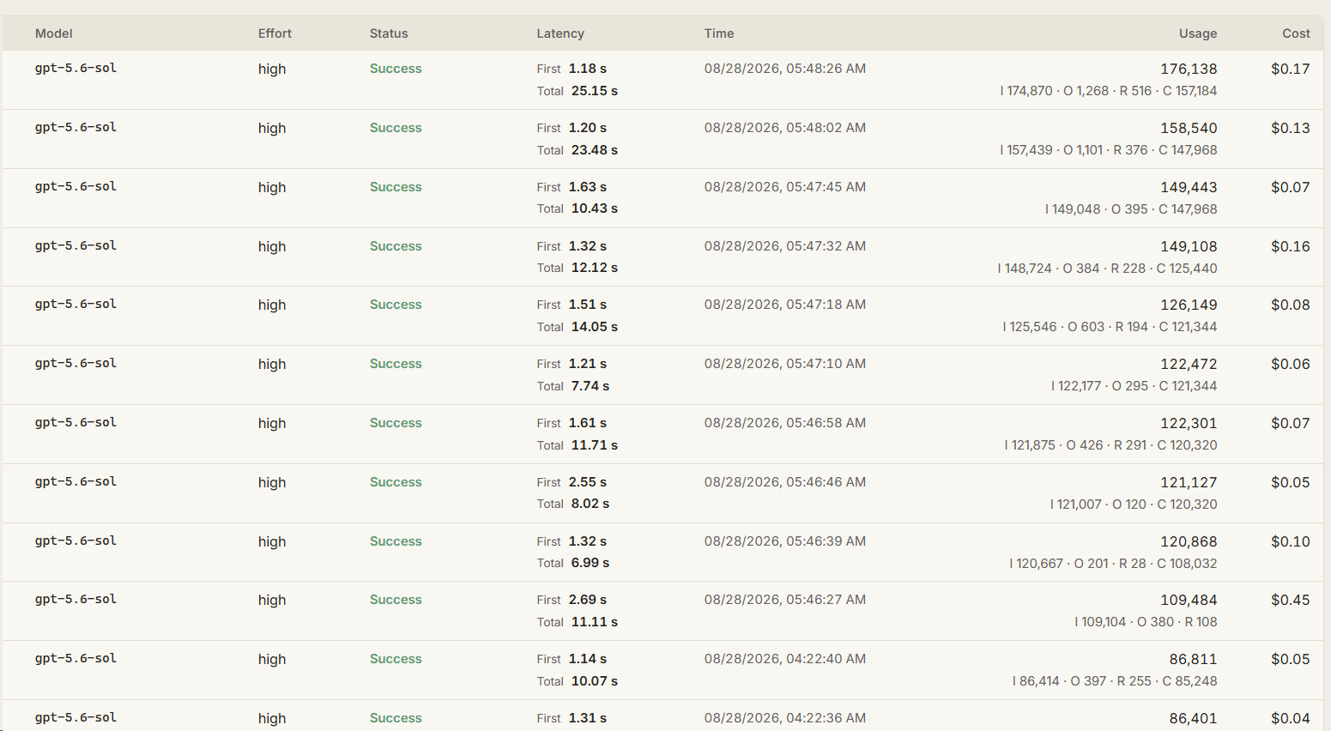Click the Model column header
1331x731 pixels.
coord(53,33)
